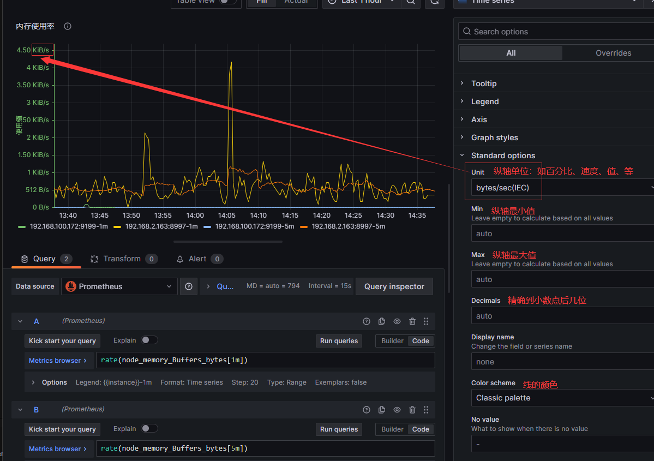Viewport: 654px width, 461px height.
Task: Grab query A drag handle icon
Action: click(x=426, y=321)
